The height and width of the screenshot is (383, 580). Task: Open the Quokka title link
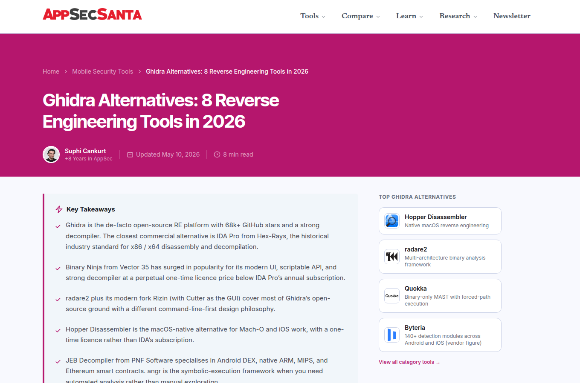[416, 289]
